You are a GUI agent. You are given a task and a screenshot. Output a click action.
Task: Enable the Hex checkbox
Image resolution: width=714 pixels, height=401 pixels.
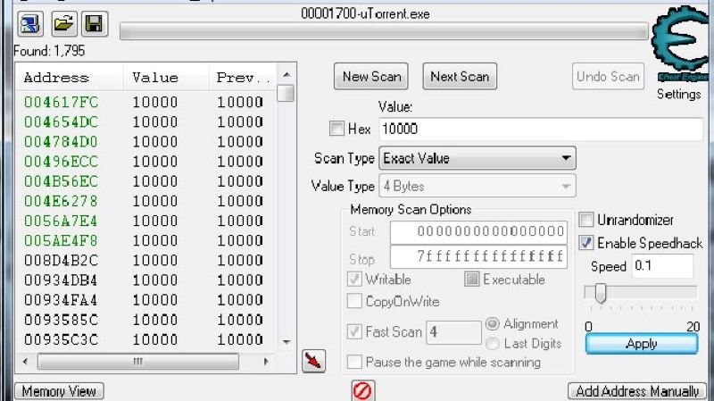(x=336, y=129)
